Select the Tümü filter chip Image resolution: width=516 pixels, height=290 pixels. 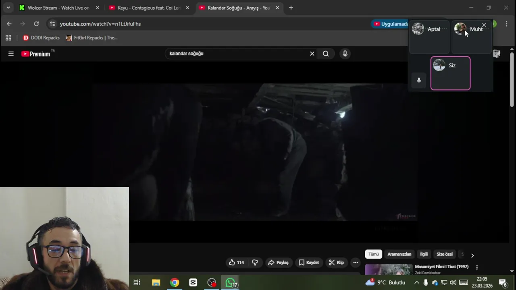[x=374, y=254]
